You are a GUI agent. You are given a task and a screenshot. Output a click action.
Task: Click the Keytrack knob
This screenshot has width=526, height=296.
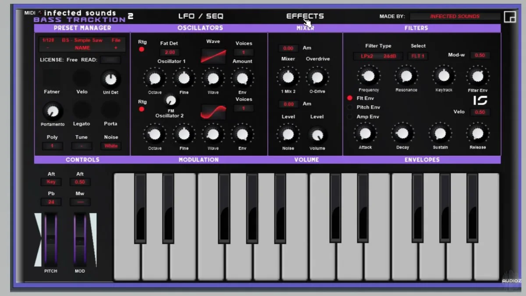point(444,76)
